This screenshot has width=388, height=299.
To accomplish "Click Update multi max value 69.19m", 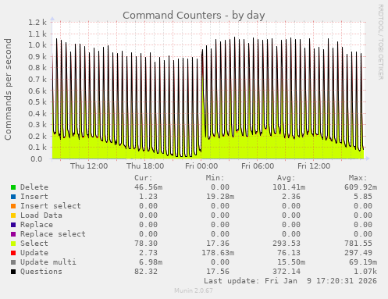I will [363, 262].
